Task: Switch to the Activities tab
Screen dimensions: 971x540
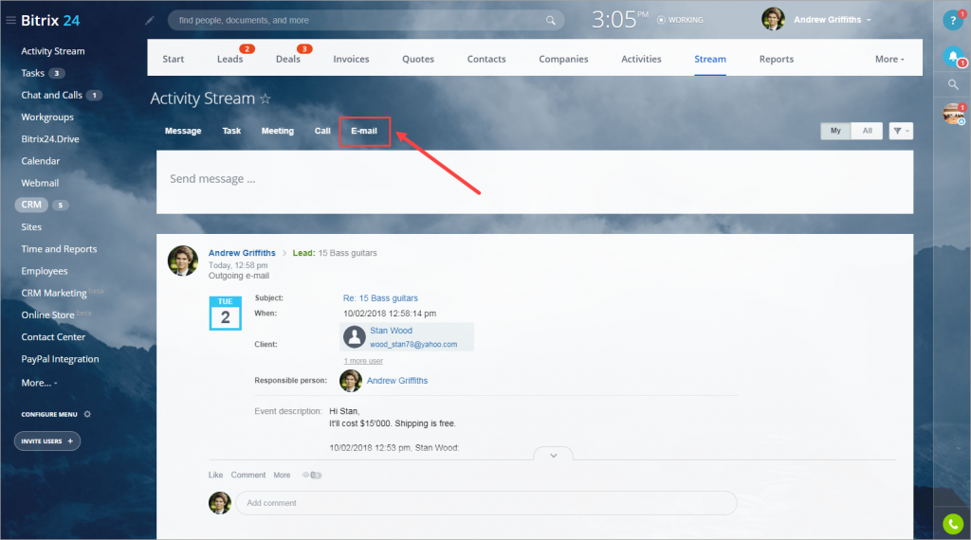Action: point(641,60)
